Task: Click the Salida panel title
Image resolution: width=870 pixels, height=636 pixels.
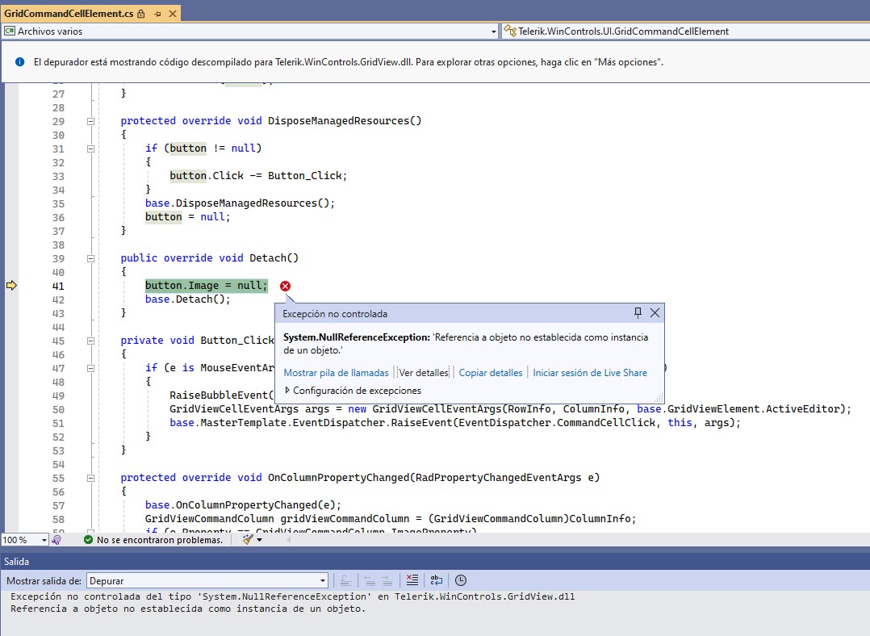Action: point(17,560)
